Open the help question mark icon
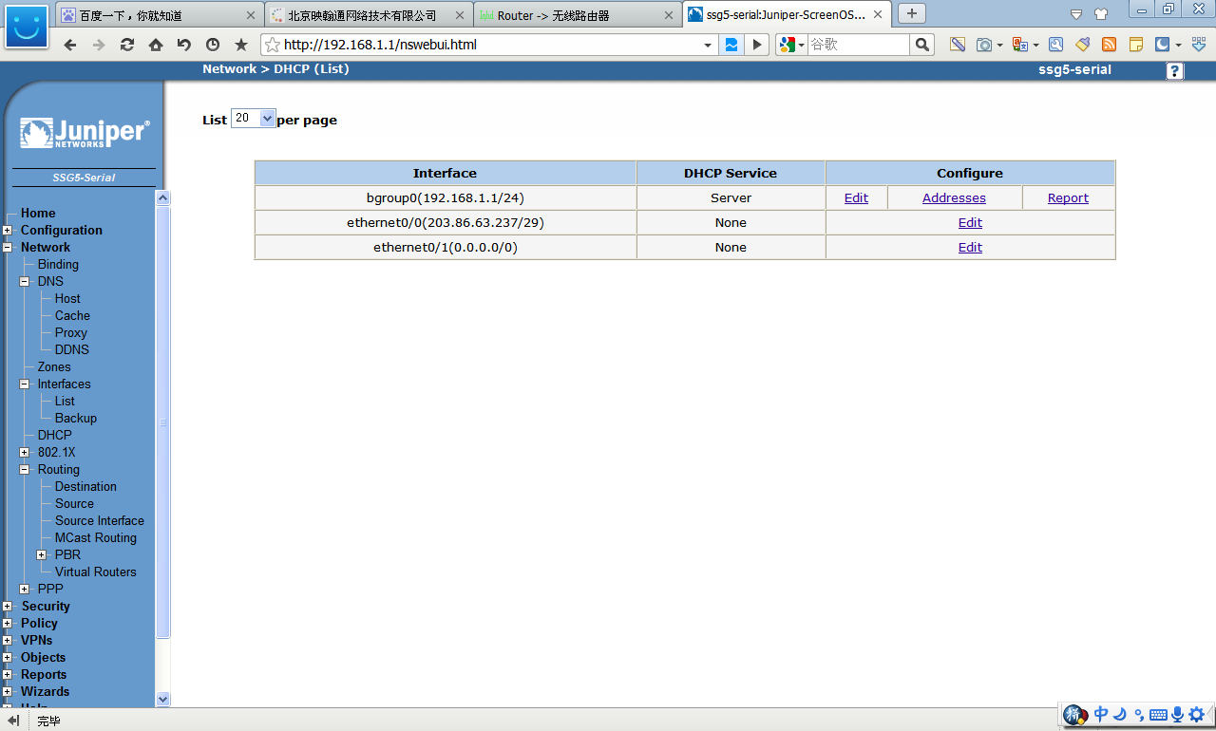This screenshot has width=1216, height=731. [x=1175, y=71]
